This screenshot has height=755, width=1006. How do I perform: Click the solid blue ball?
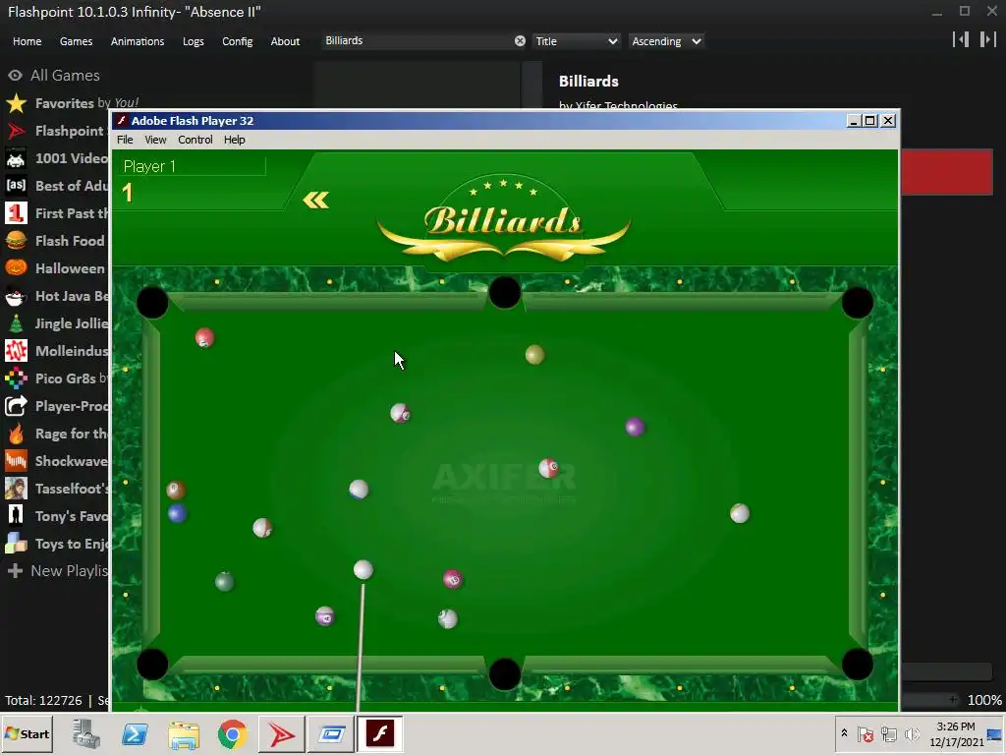pyautogui.click(x=177, y=513)
